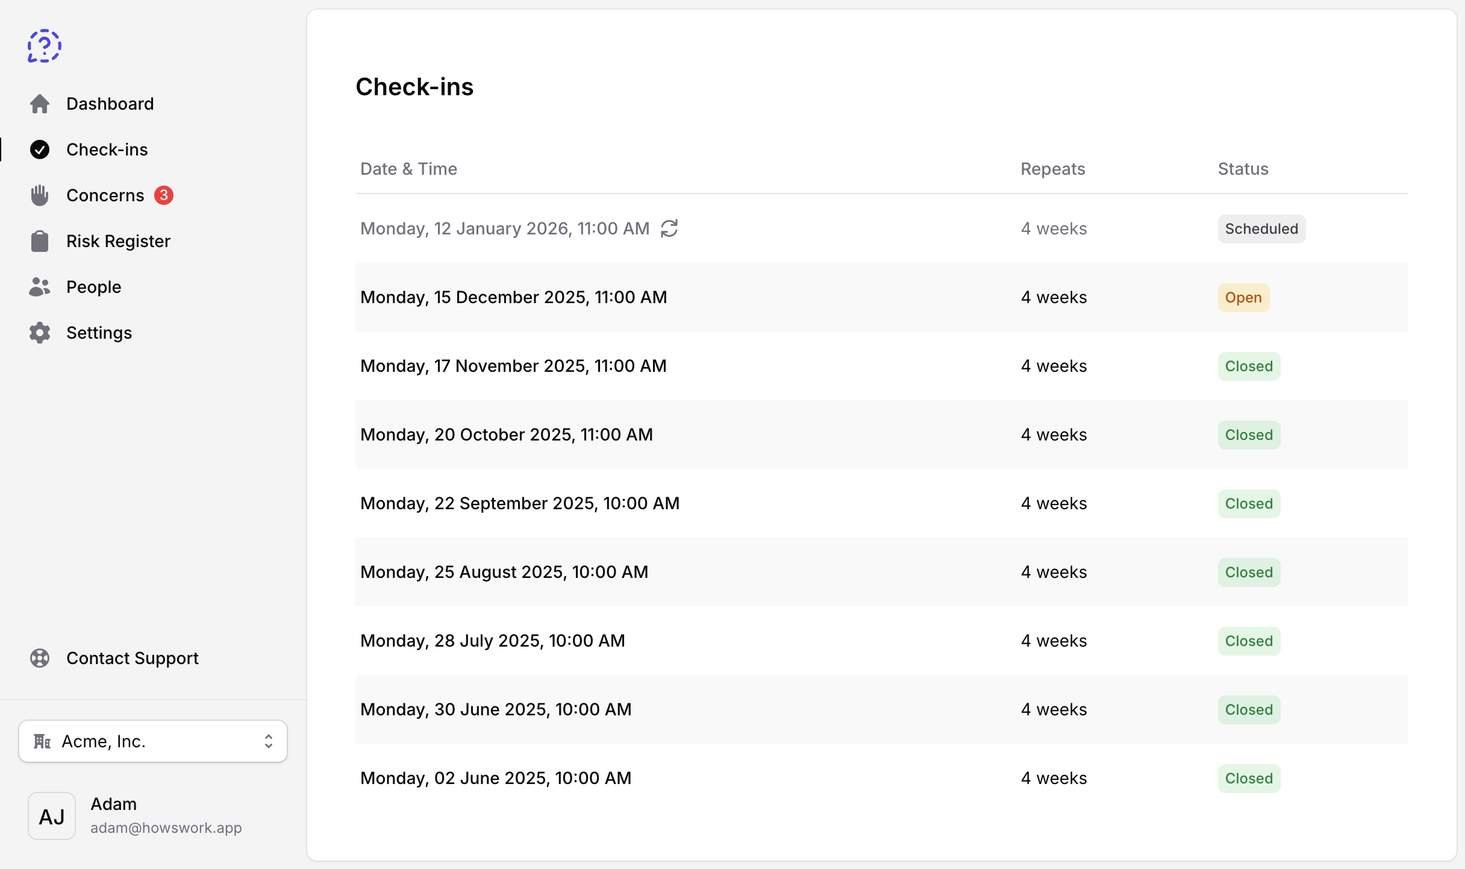Image resolution: width=1465 pixels, height=869 pixels.
Task: Click the People icon in the sidebar
Action: coord(40,287)
